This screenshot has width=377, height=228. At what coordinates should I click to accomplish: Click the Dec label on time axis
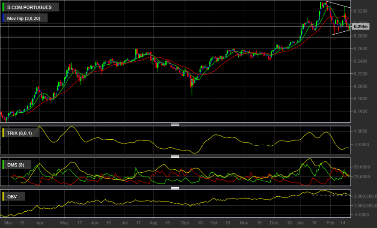(x=274, y=223)
